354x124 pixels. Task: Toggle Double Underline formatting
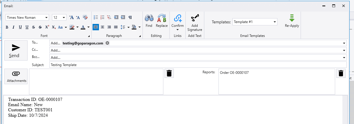(x=27, y=27)
